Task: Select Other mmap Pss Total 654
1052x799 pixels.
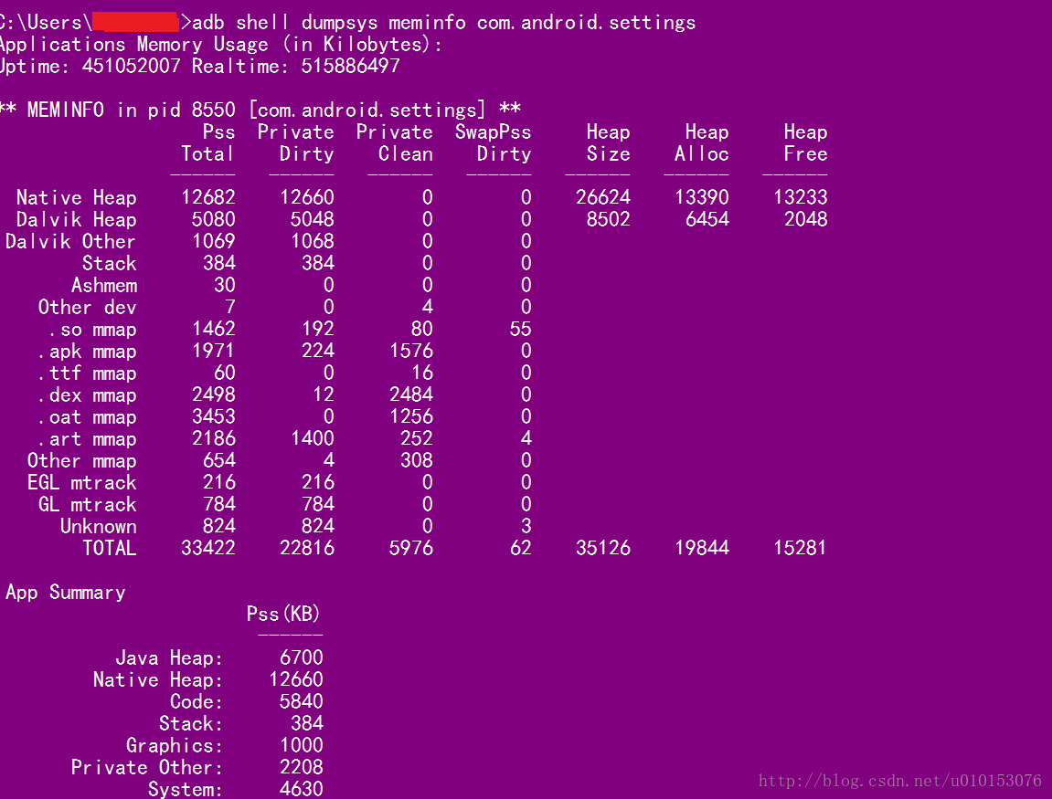Action: (x=218, y=460)
